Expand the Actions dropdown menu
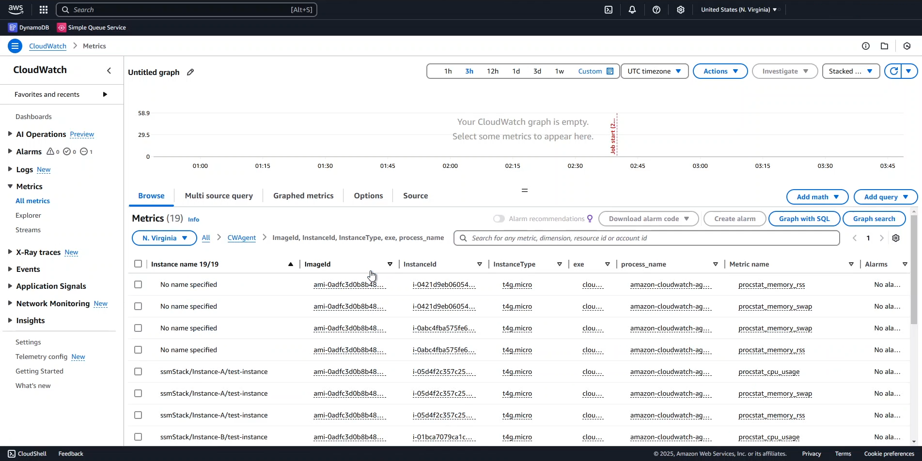The height and width of the screenshot is (461, 922). click(720, 71)
